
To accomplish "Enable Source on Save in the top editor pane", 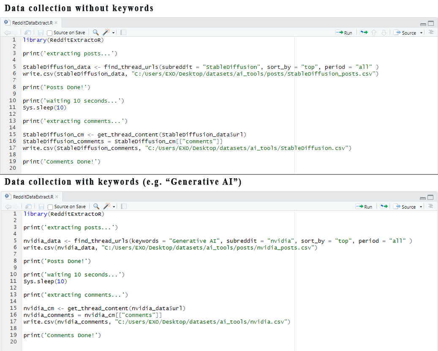I will pos(50,33).
